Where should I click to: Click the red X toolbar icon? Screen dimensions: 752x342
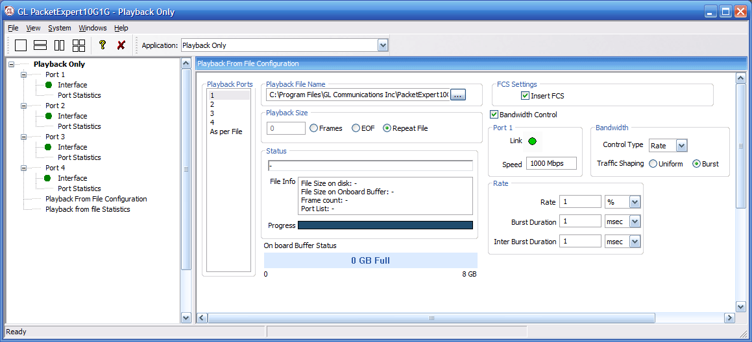coord(121,45)
